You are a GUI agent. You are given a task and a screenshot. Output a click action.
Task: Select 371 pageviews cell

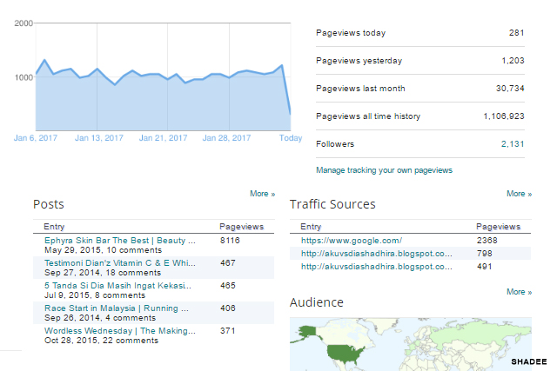click(228, 331)
